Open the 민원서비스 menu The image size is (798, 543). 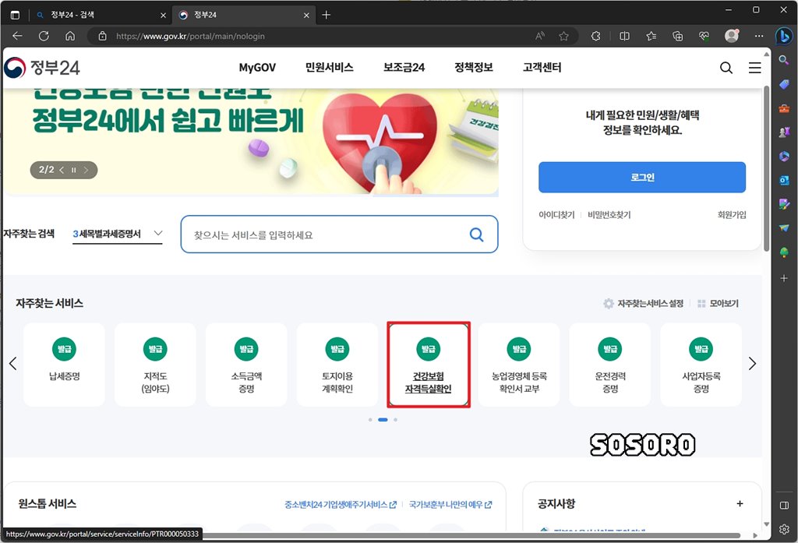click(330, 67)
